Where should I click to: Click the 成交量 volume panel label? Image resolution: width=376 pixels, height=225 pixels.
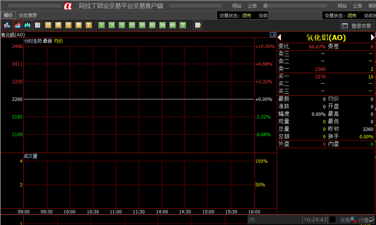tap(31, 156)
